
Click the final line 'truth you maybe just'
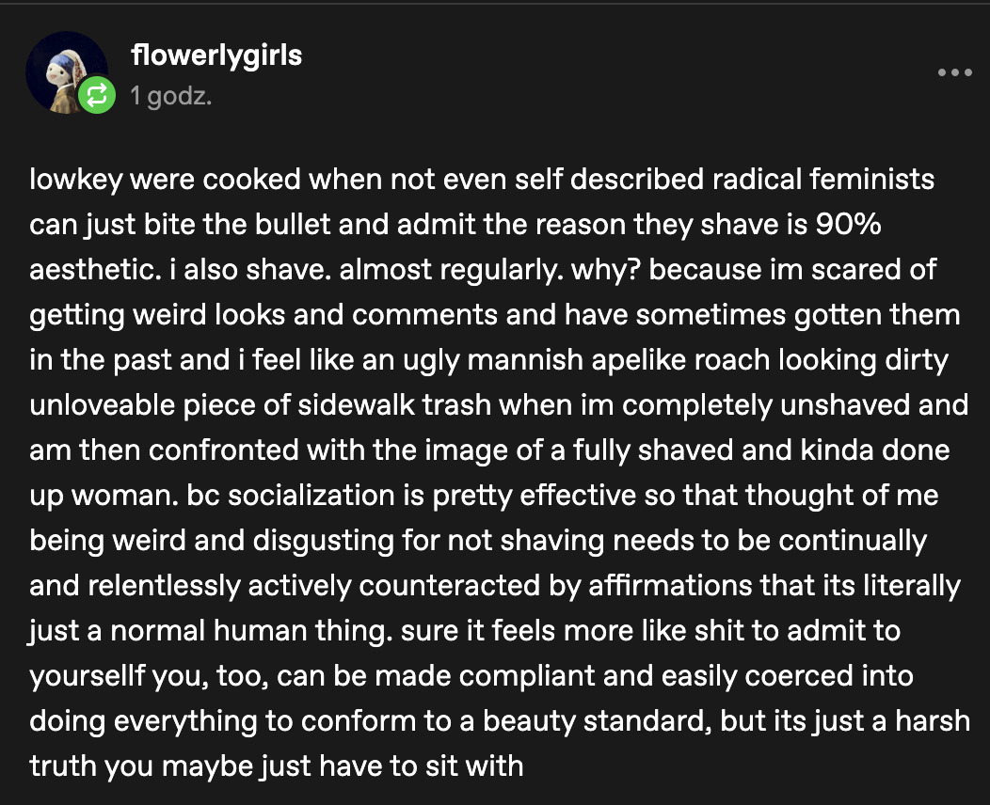[277, 766]
